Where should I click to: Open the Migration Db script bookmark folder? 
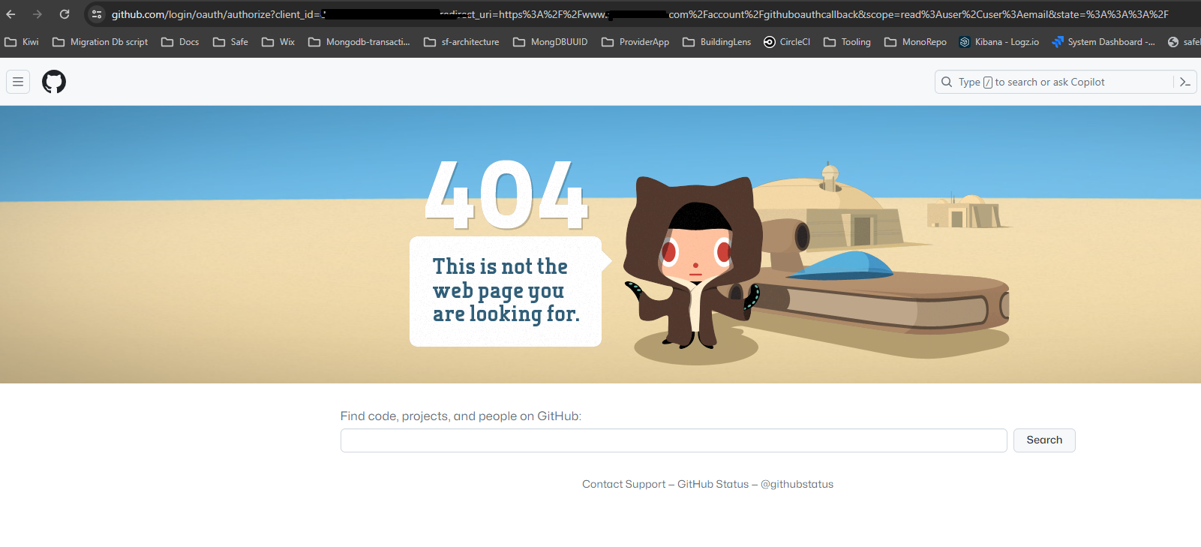100,42
